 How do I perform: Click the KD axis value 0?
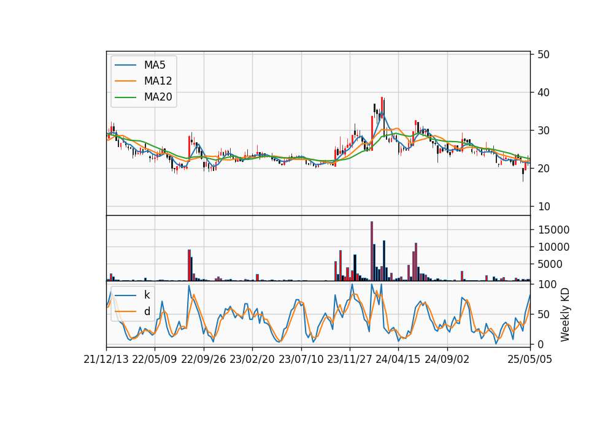[x=541, y=344]
